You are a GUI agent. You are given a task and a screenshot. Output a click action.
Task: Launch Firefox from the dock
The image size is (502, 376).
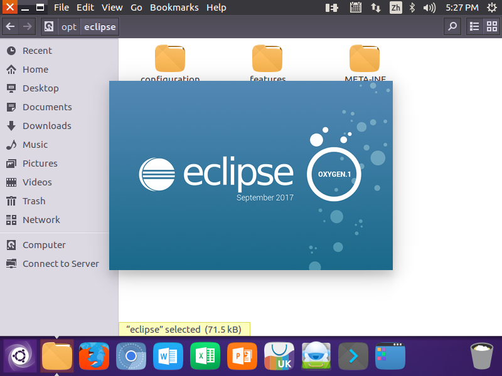[x=94, y=356]
